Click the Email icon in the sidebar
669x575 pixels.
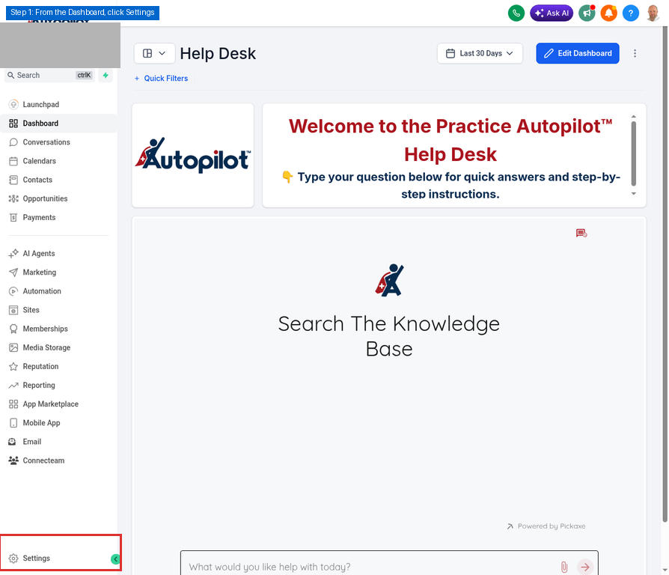point(13,442)
